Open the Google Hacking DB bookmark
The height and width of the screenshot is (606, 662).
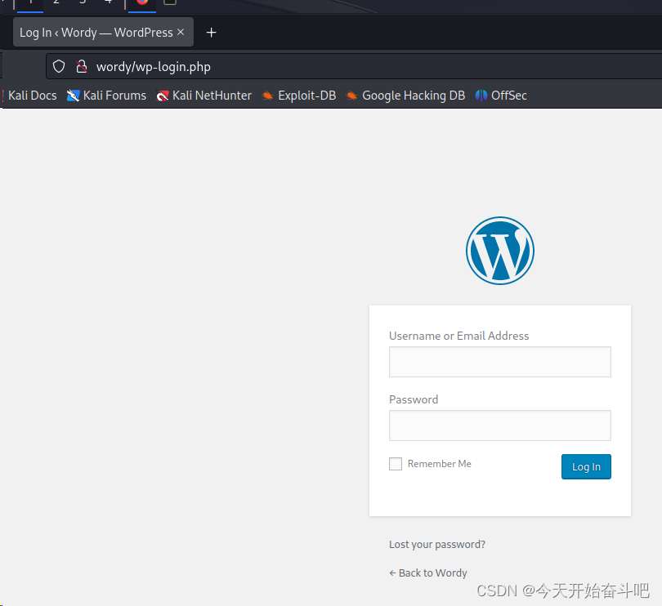click(405, 96)
